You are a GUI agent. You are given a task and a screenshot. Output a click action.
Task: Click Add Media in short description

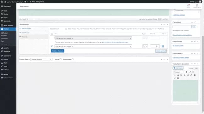pyautogui.click(x=178, y=68)
